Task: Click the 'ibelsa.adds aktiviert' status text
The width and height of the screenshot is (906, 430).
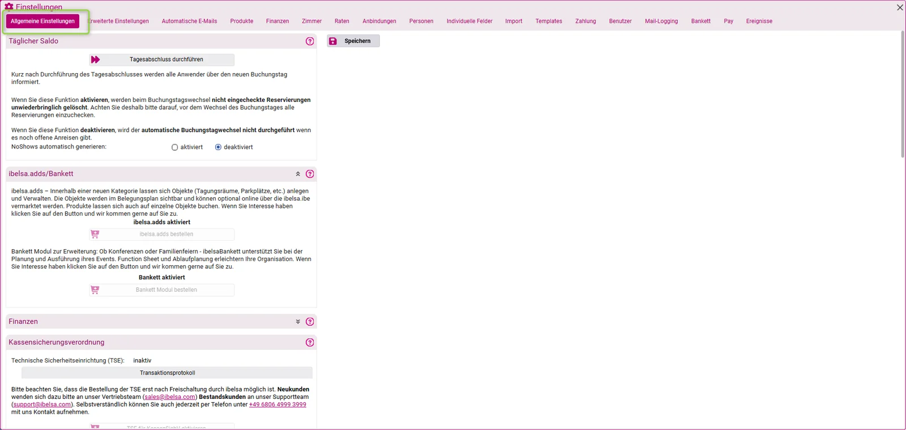Action: tap(162, 222)
